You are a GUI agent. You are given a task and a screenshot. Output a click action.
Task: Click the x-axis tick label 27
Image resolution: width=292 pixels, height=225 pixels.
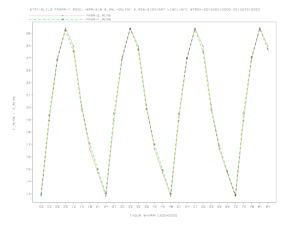point(114,207)
